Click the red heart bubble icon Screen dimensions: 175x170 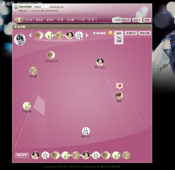click(x=119, y=86)
